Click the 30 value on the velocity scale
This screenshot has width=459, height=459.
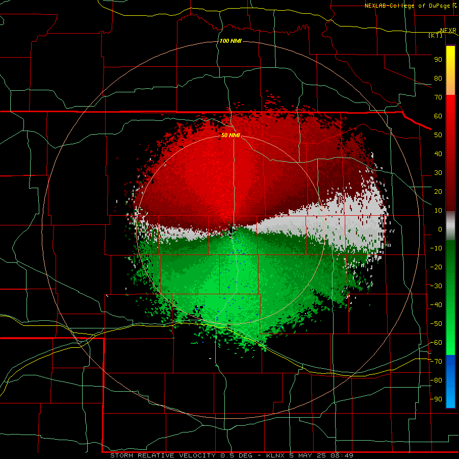coord(438,173)
